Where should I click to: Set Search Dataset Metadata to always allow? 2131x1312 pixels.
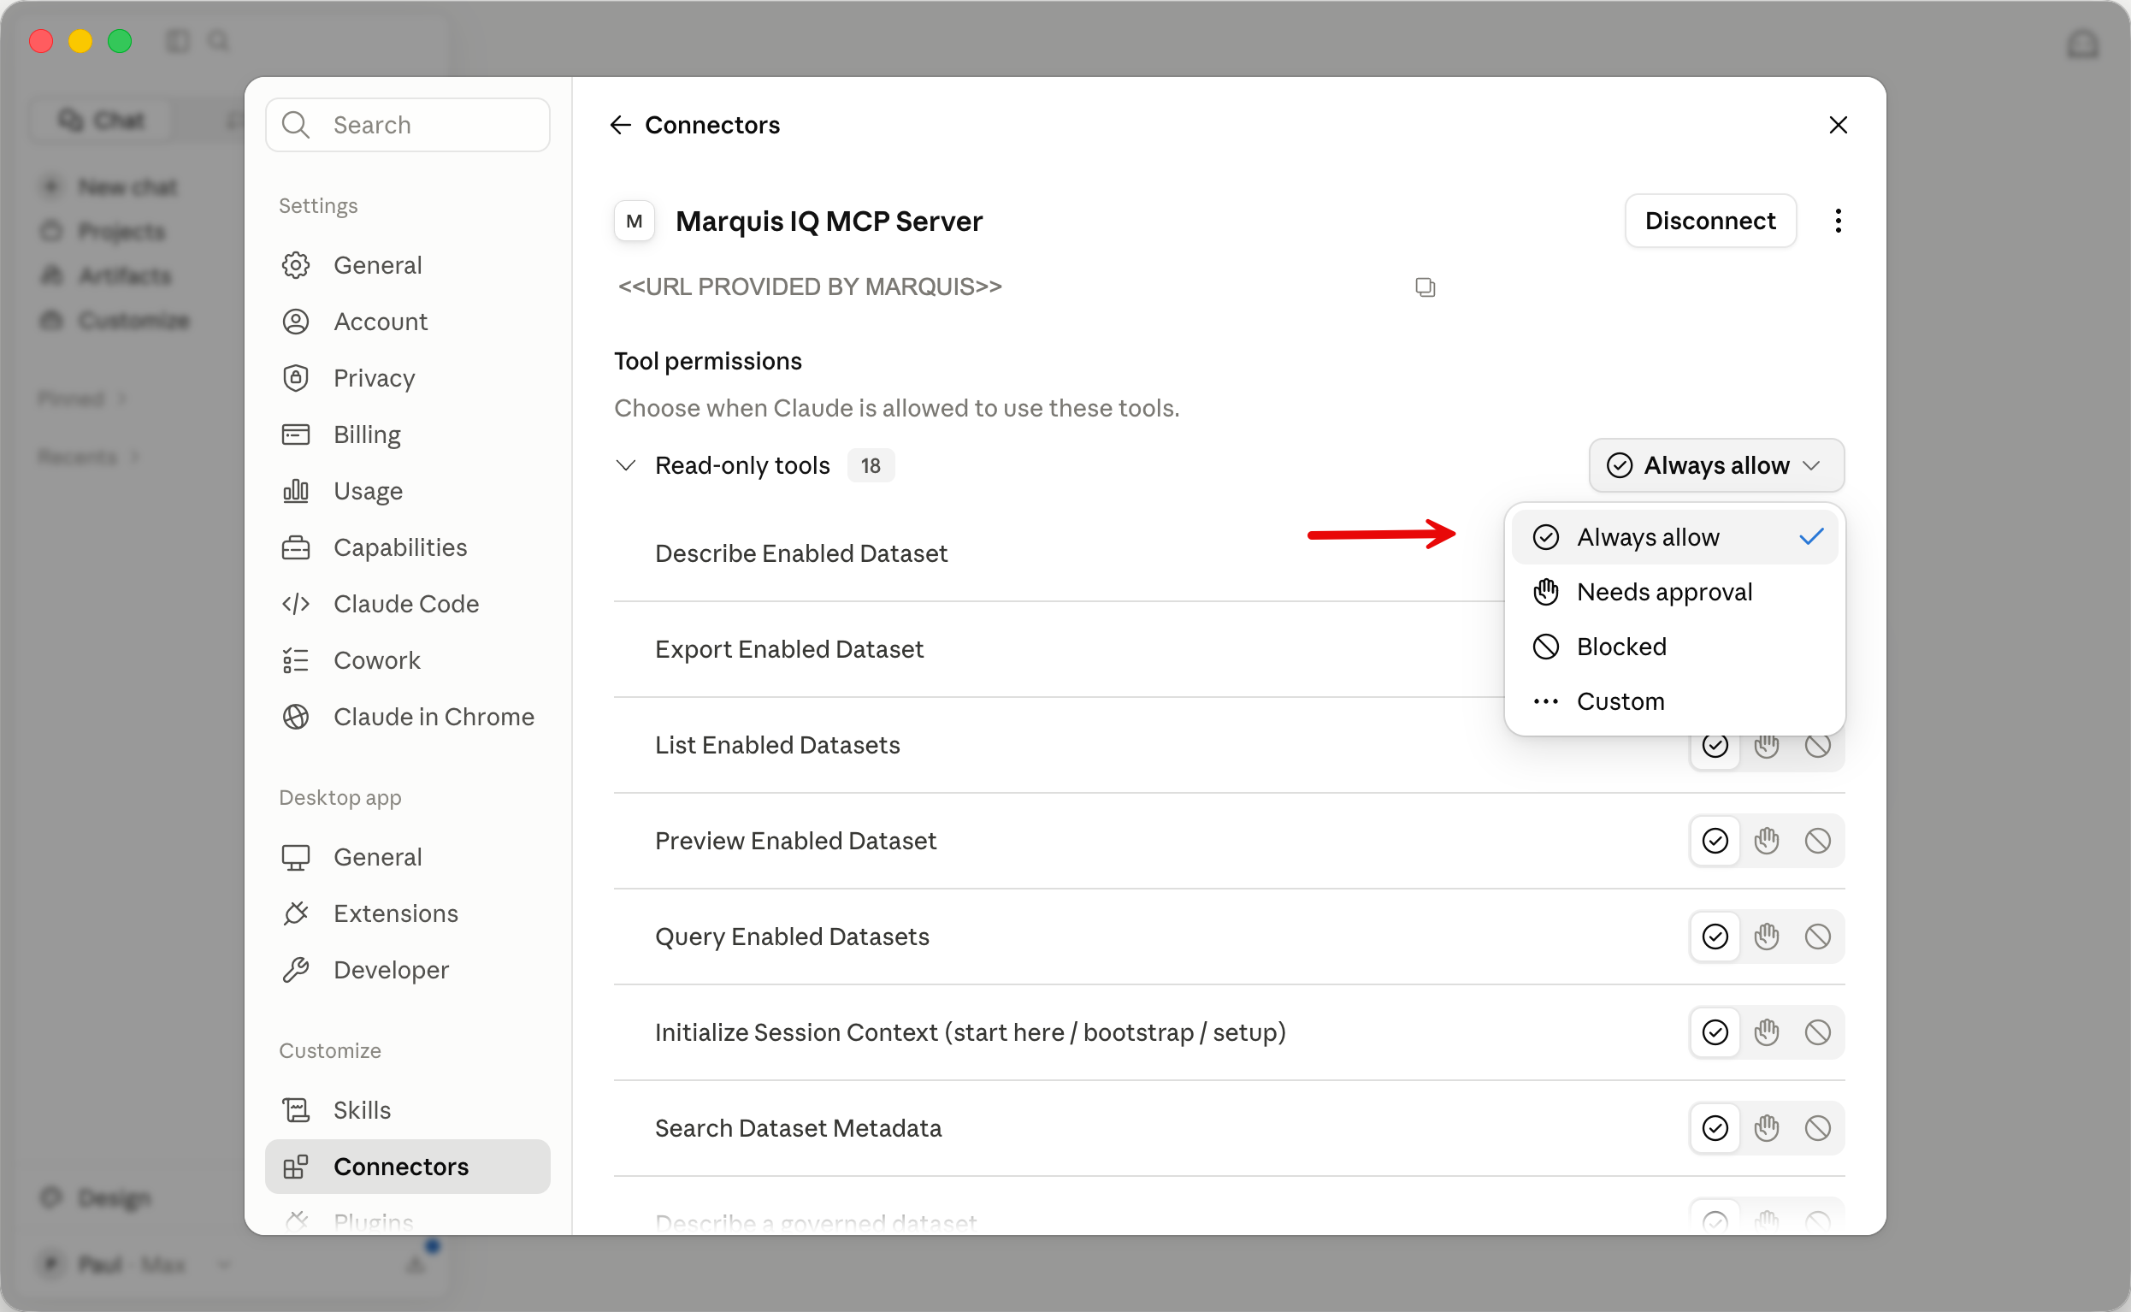click(x=1715, y=1128)
